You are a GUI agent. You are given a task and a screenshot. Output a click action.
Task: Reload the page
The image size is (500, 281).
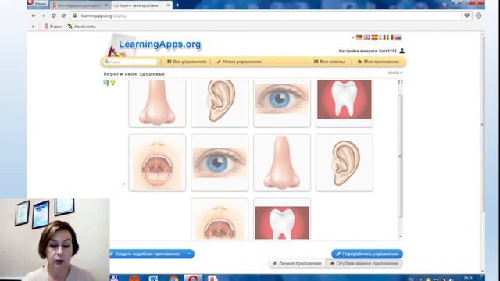coord(54,16)
